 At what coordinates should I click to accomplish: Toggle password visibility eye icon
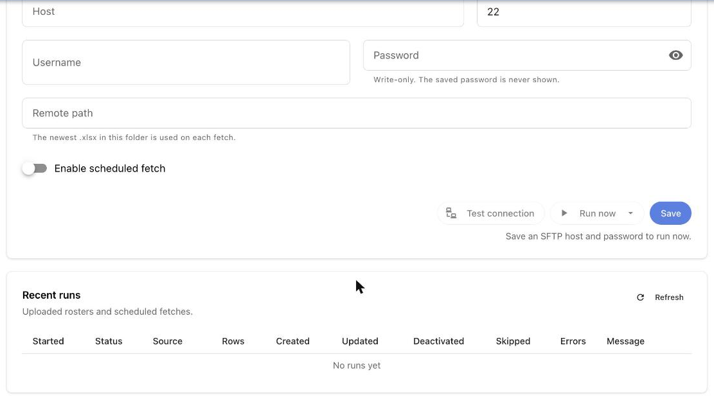pyautogui.click(x=675, y=55)
